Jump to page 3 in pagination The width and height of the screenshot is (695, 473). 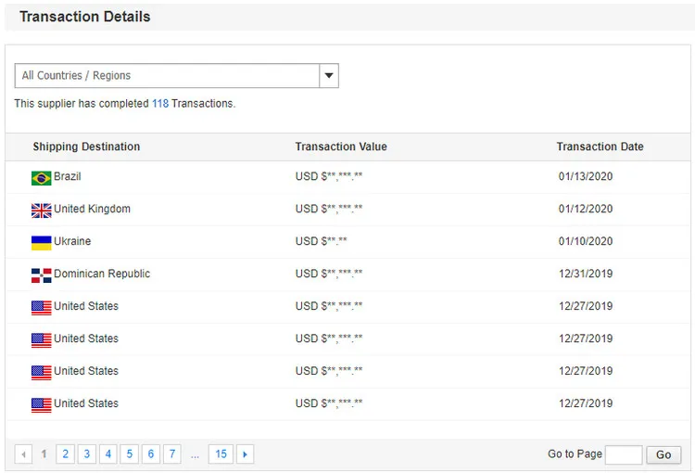click(86, 454)
